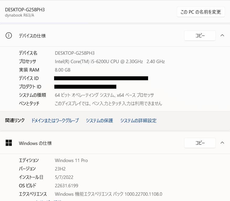This screenshot has height=201, width=230.
Task: Copy device specifications using the コピー button
Action: coord(200,36)
